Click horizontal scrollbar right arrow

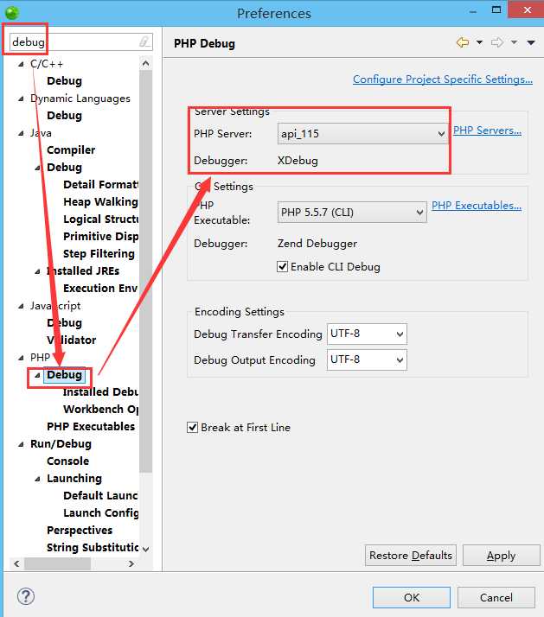(x=131, y=563)
